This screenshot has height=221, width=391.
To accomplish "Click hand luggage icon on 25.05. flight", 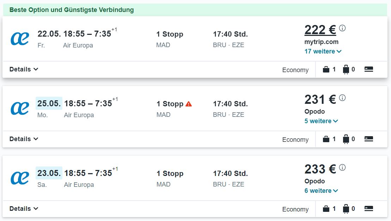I will tap(326, 139).
